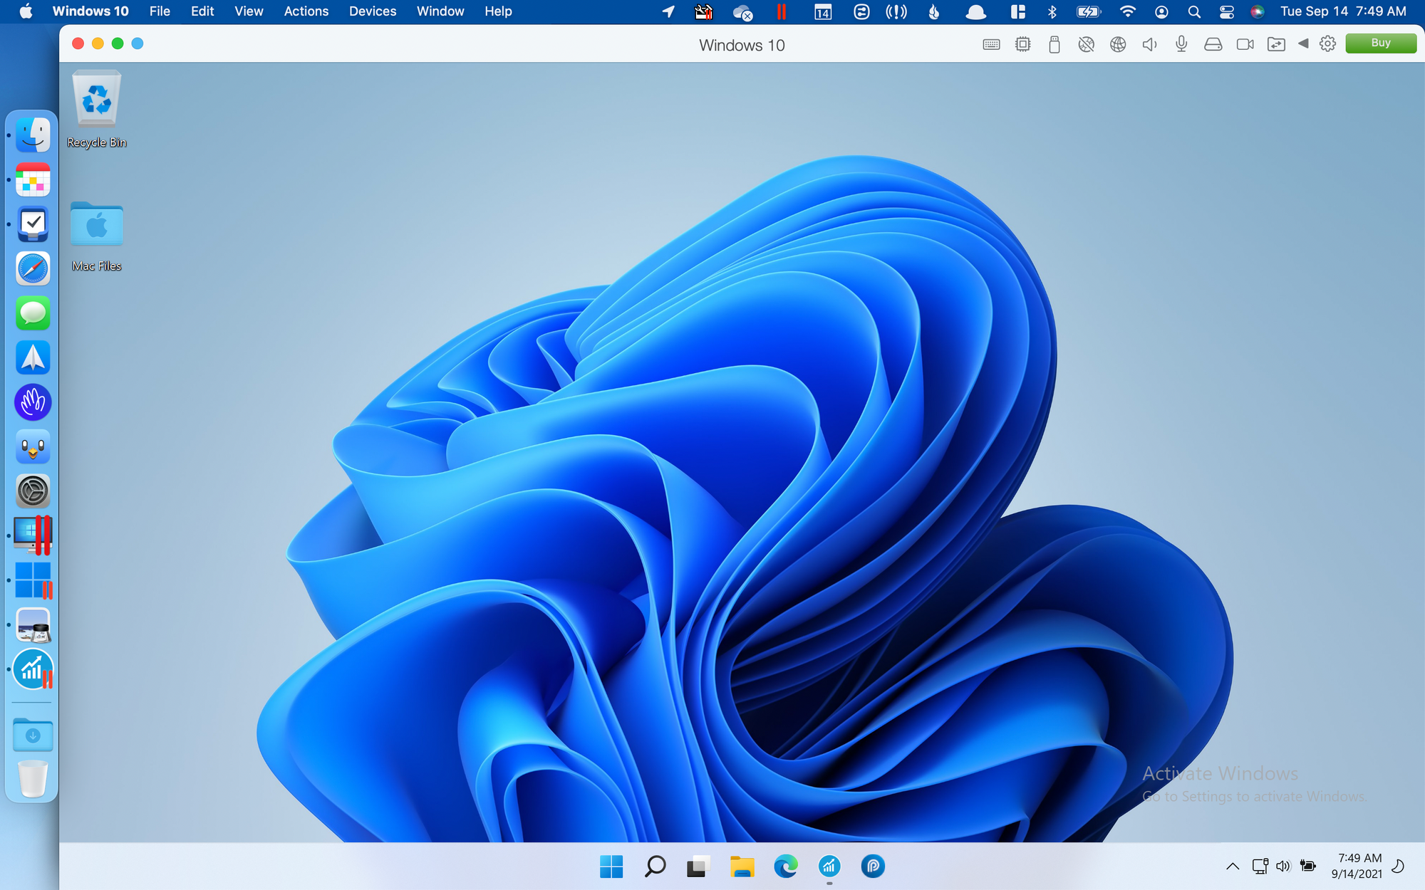Open Messages from the Dock
The height and width of the screenshot is (890, 1425).
coord(33,313)
